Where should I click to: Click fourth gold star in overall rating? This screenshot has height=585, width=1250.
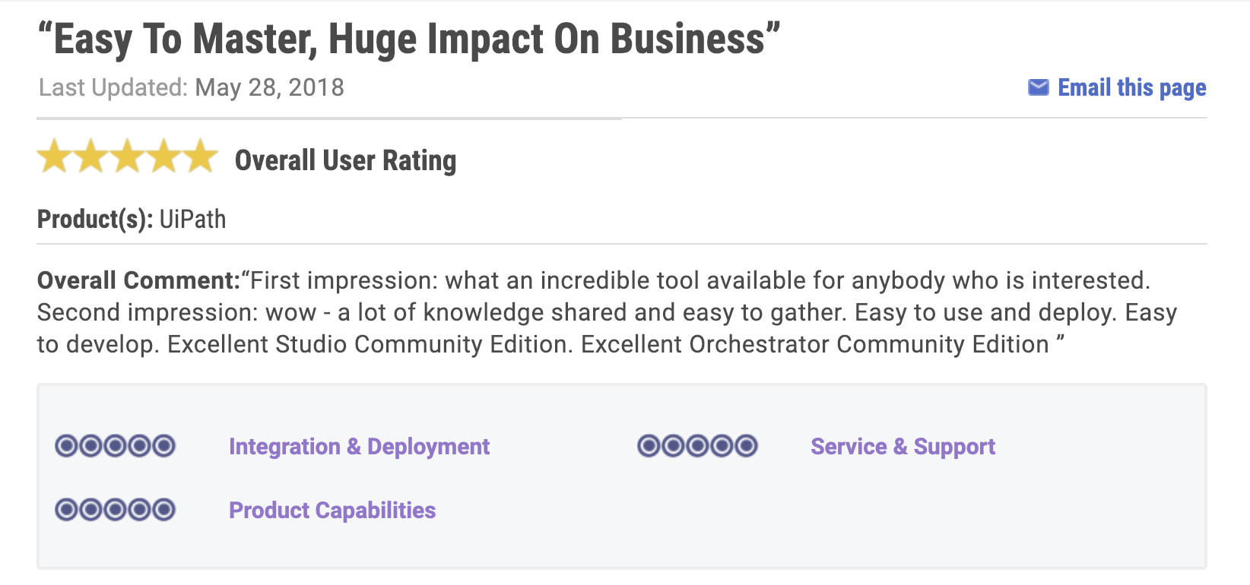(x=164, y=156)
